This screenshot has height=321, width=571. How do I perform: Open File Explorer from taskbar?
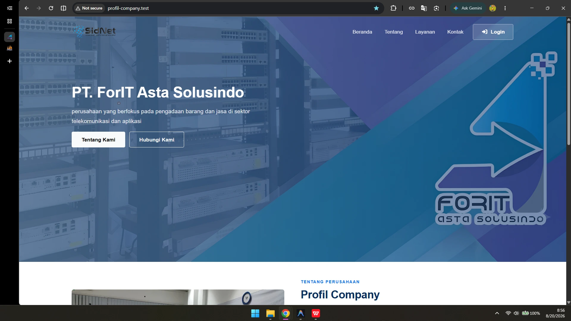[270, 313]
